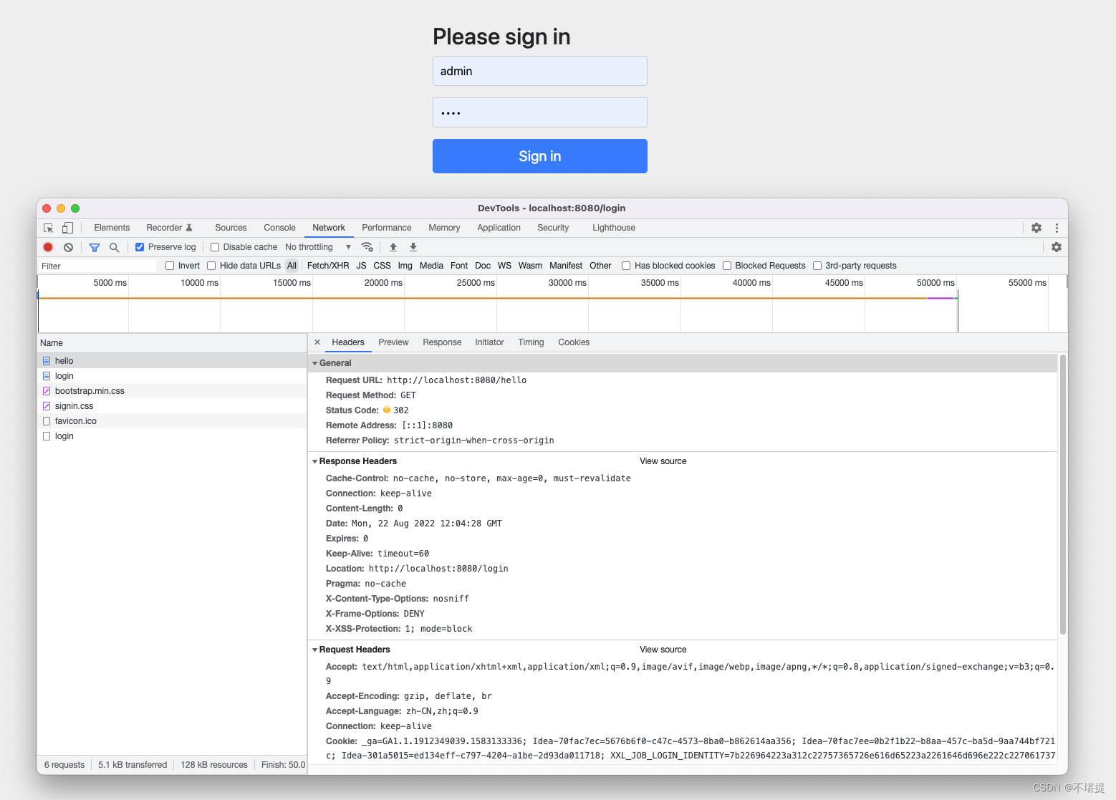The width and height of the screenshot is (1116, 800).
Task: Show the Preview tab of request
Action: [x=394, y=342]
